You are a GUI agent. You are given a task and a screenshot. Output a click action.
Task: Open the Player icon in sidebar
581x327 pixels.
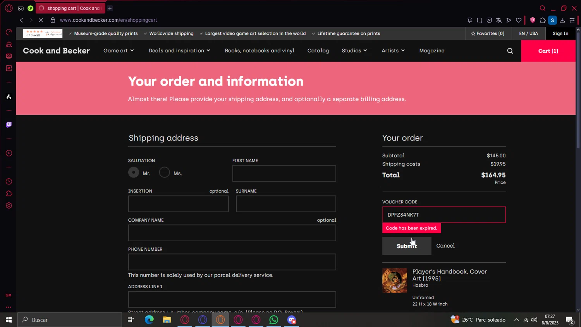tap(9, 153)
